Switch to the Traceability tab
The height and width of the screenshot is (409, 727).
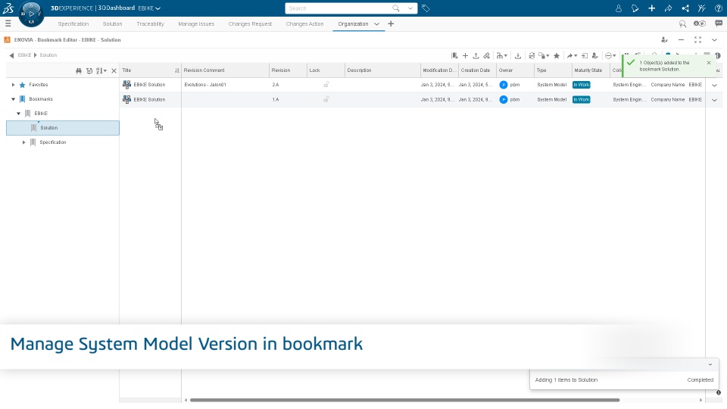[150, 23]
